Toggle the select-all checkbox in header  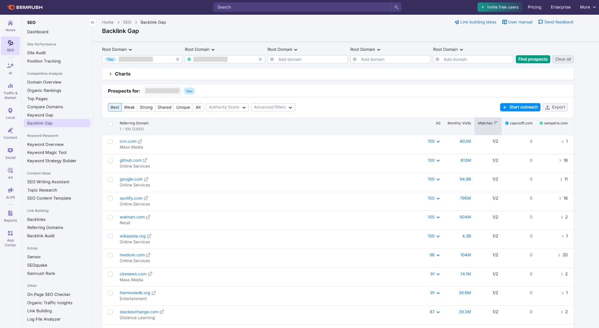[110, 124]
